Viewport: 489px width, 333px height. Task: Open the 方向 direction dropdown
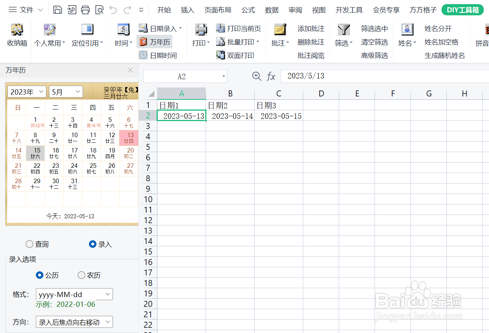[74, 322]
